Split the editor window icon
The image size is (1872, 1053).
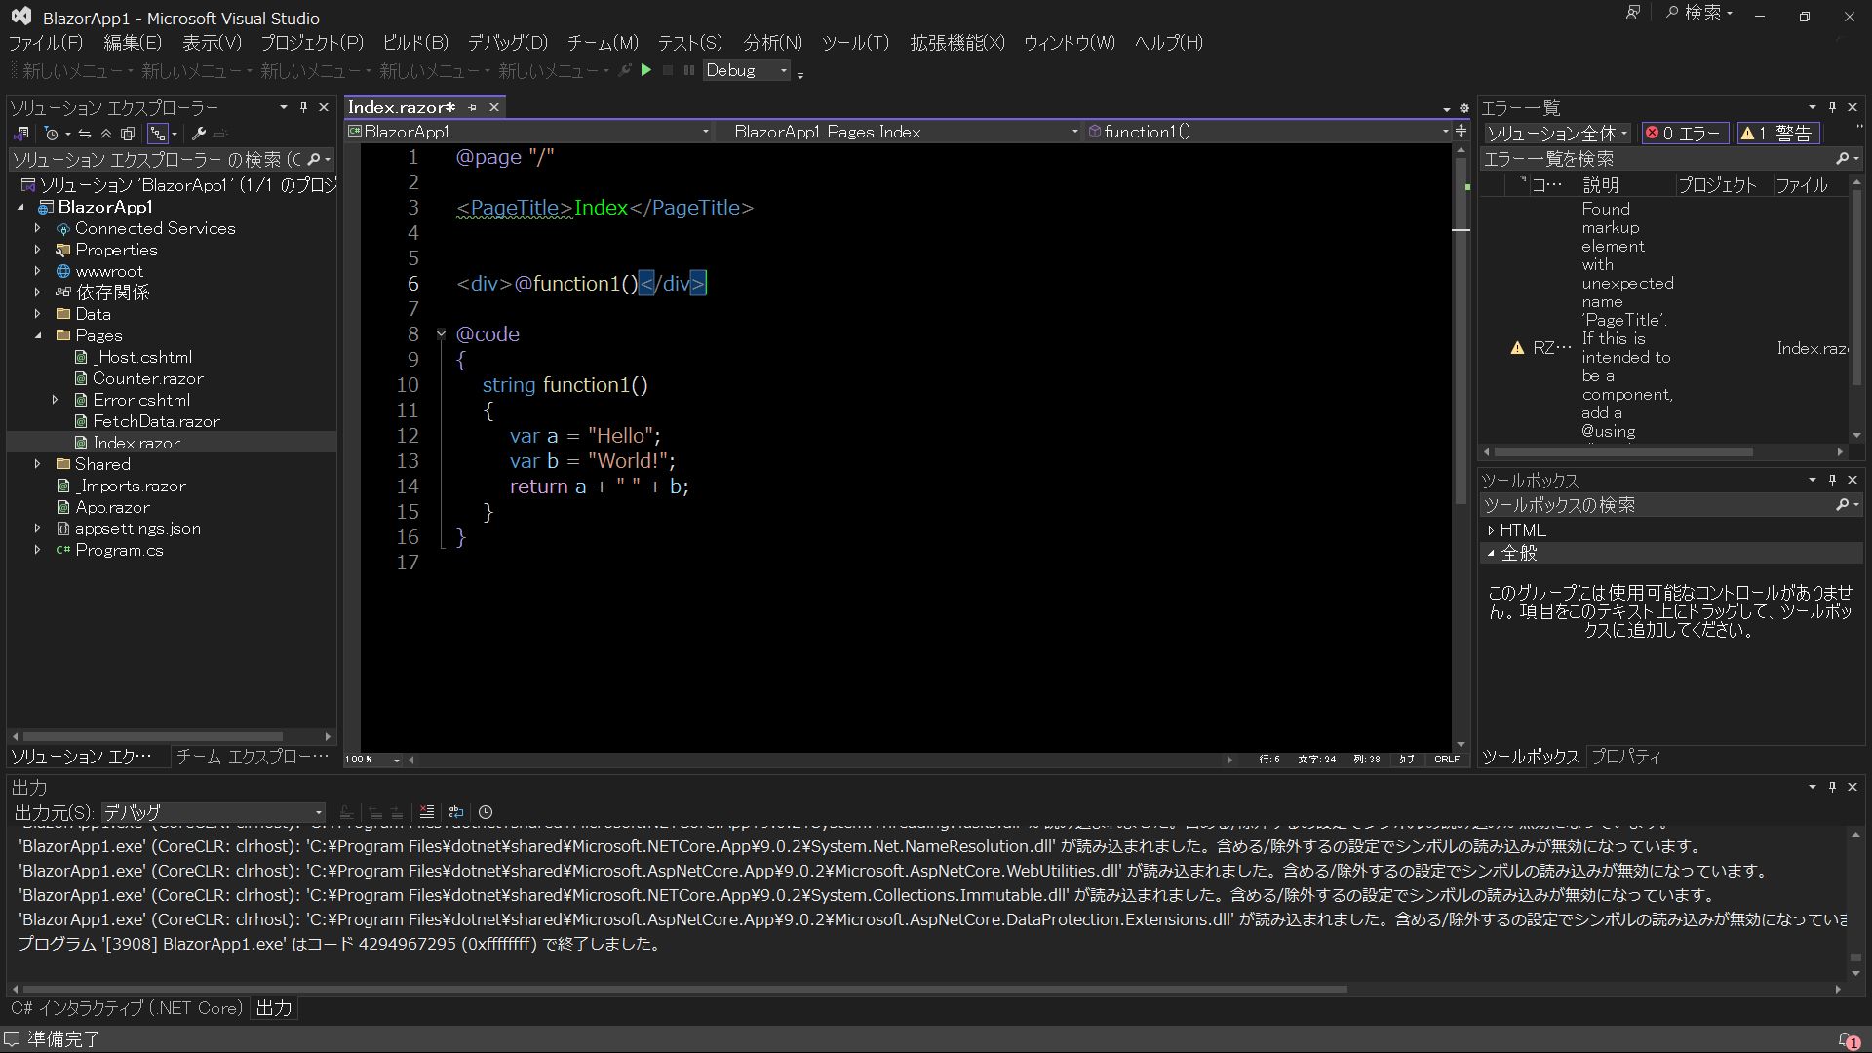coord(1461,131)
